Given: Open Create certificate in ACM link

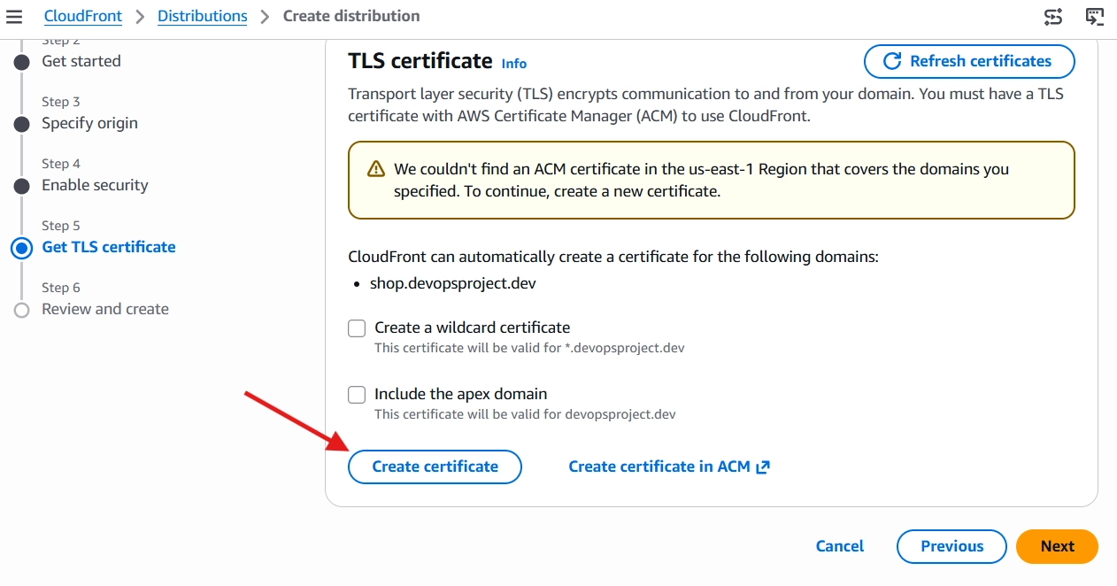Looking at the screenshot, I should pyautogui.click(x=669, y=466).
